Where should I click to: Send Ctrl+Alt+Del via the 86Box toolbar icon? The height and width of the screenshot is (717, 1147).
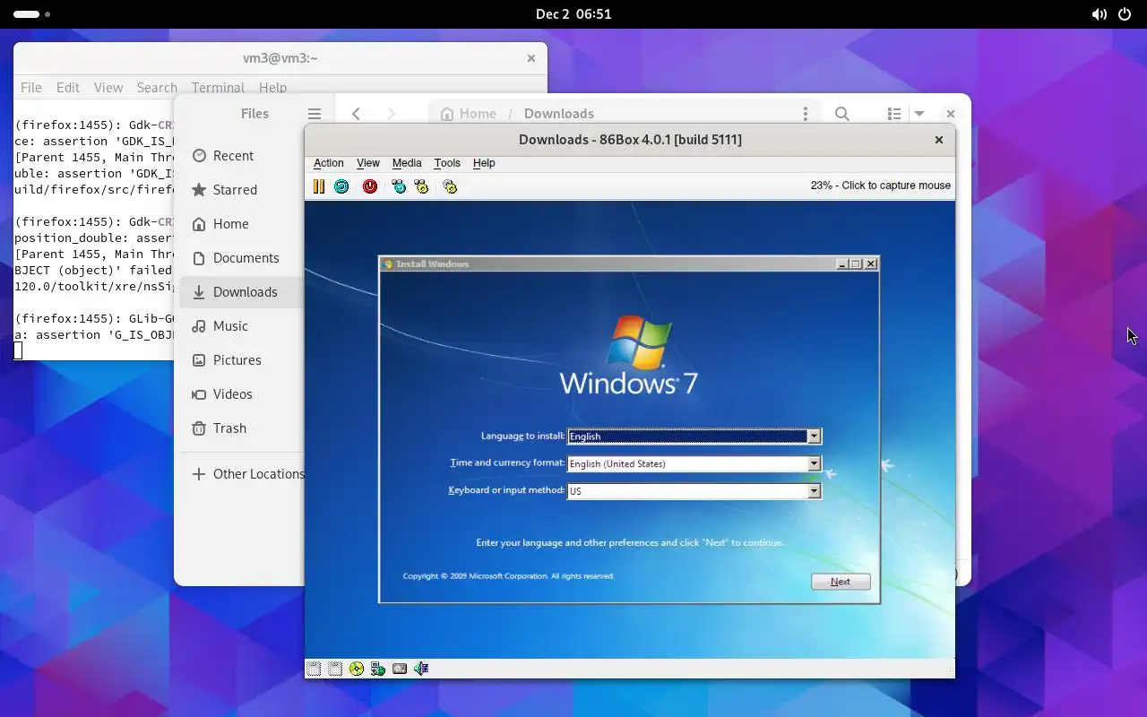click(399, 186)
